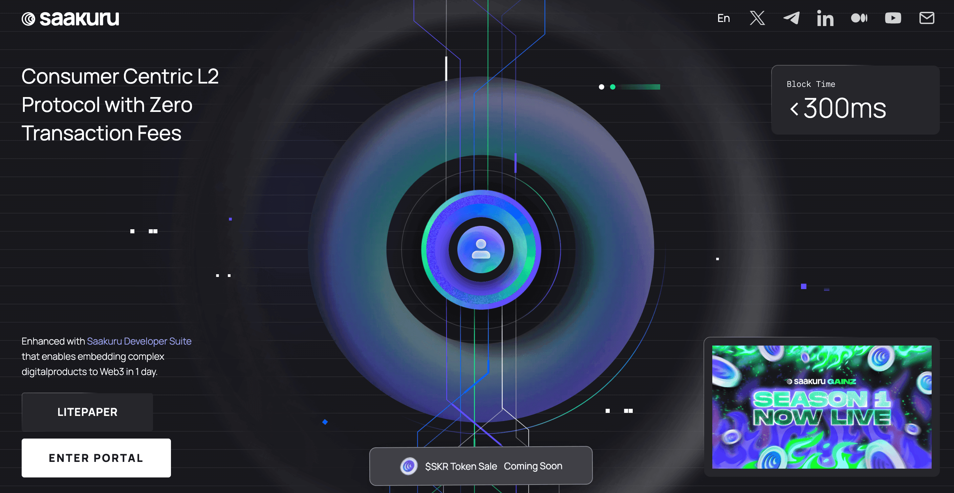
Task: Open the Medium icon
Action: pos(859,18)
